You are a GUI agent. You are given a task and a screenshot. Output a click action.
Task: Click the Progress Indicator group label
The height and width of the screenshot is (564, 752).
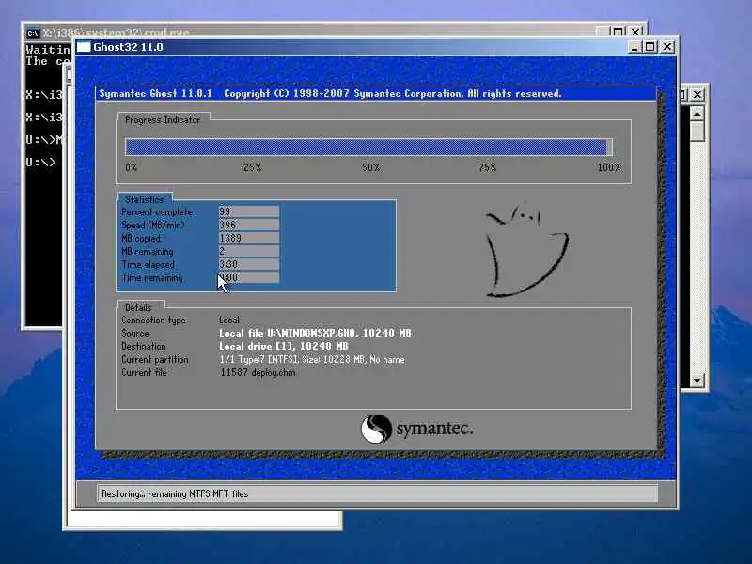162,120
